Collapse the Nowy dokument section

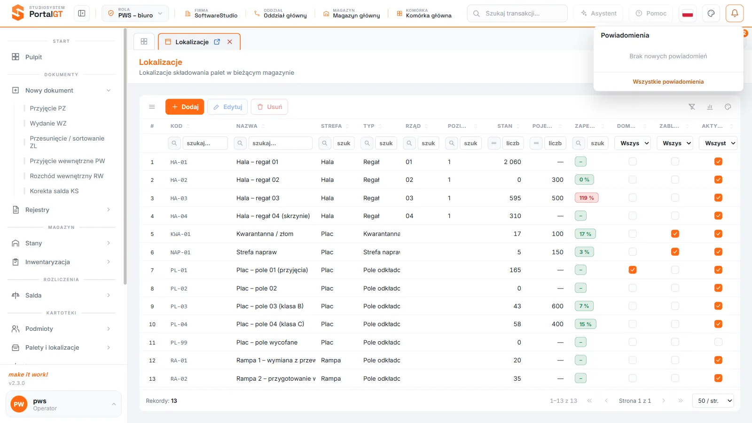pyautogui.click(x=62, y=90)
